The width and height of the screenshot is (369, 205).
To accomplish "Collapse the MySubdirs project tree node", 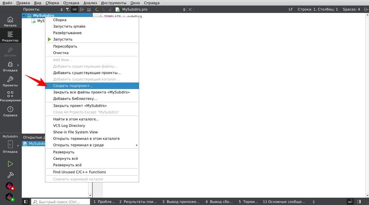I will point(24,16).
